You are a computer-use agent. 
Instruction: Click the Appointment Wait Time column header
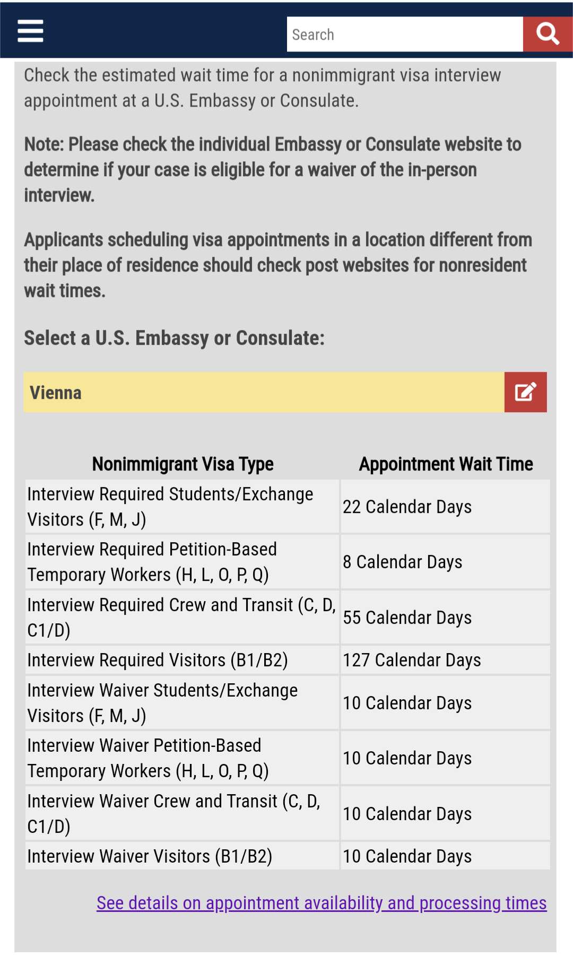[x=446, y=464]
